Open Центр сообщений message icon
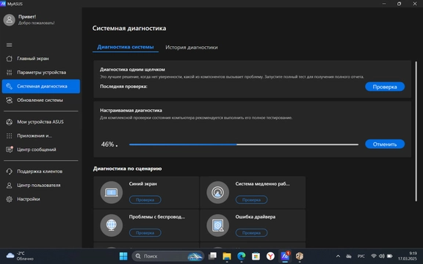 [10, 150]
